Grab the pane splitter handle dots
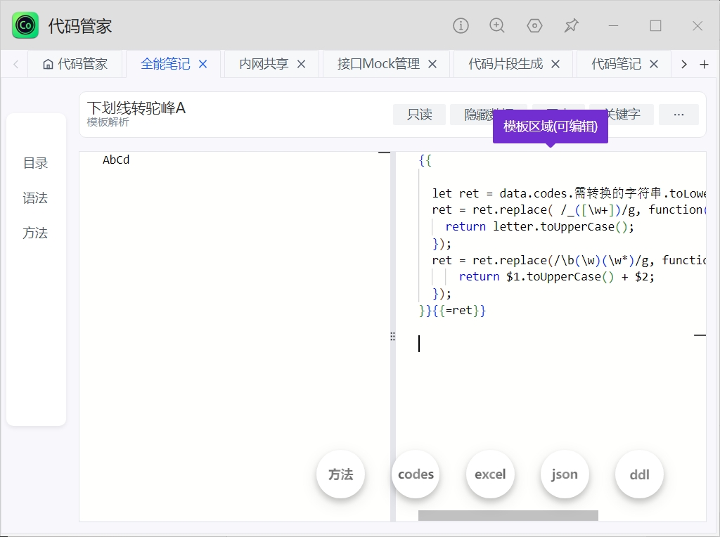This screenshot has height=537, width=720. [x=392, y=337]
